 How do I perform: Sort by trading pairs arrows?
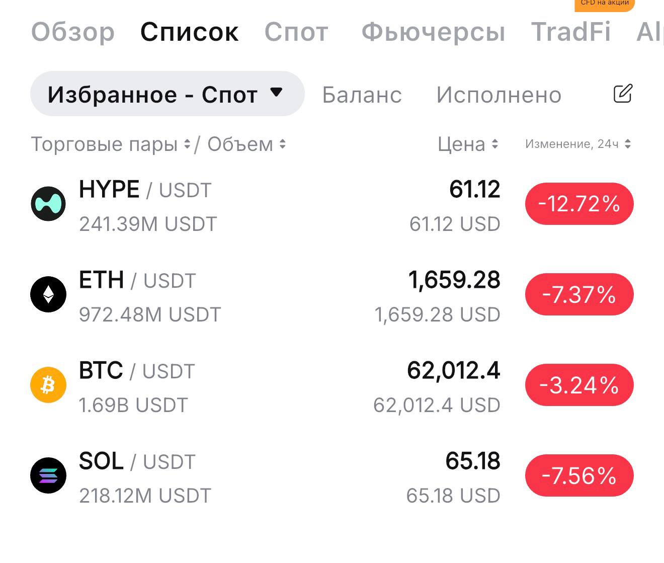187,144
